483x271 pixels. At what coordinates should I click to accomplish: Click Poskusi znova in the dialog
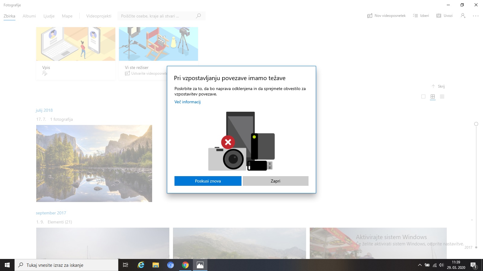208,181
